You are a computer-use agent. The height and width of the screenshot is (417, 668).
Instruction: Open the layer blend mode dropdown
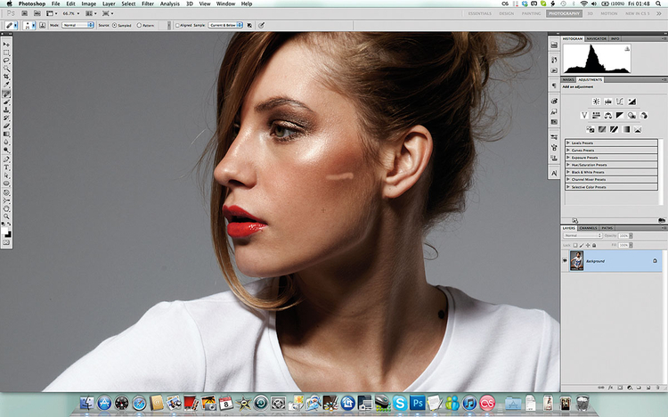(582, 235)
